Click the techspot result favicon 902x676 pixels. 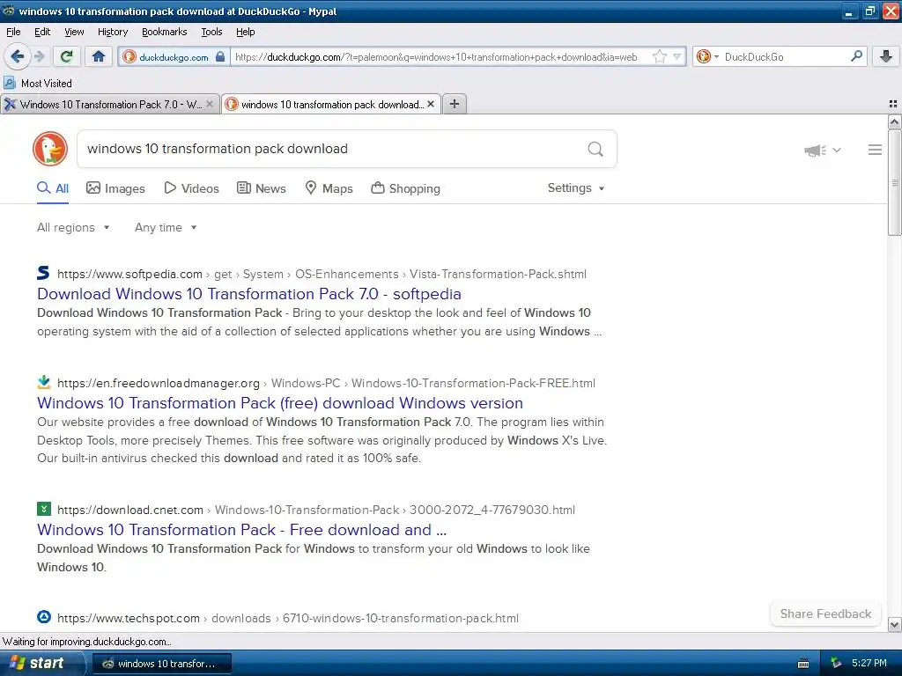(44, 617)
